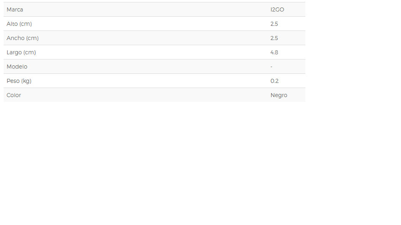Select the Modelo dash value
The image size is (401, 225).
click(272, 67)
